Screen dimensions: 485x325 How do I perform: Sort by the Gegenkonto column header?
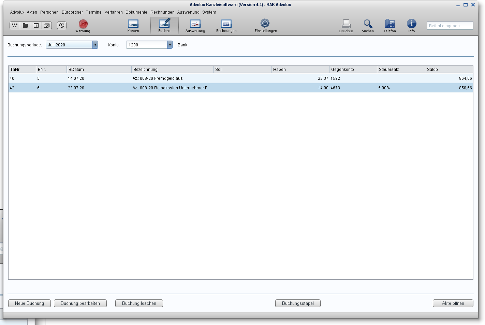point(353,70)
